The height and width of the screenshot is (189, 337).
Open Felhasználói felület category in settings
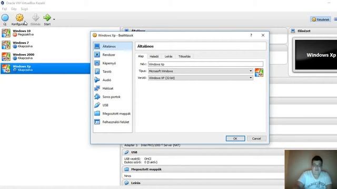click(113, 122)
